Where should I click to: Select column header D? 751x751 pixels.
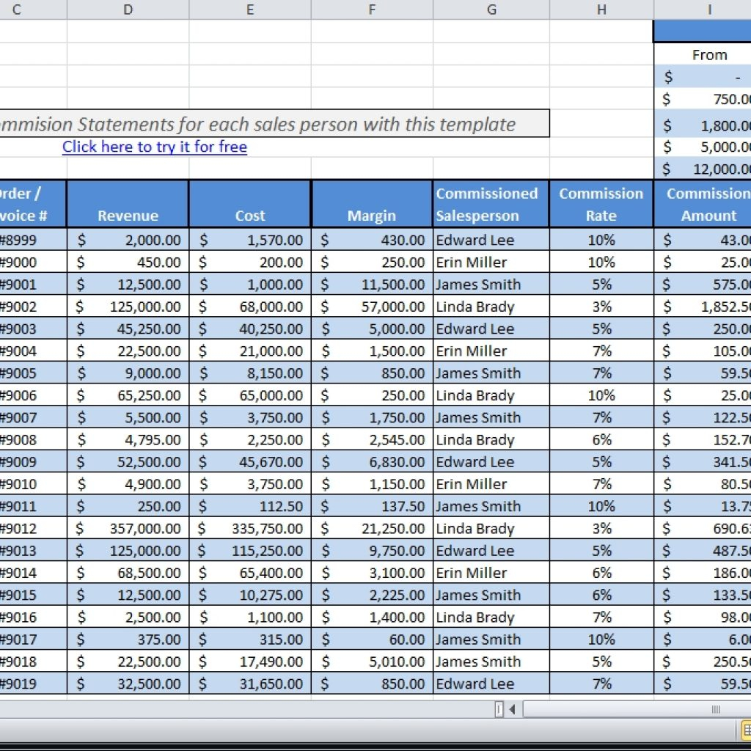(127, 10)
